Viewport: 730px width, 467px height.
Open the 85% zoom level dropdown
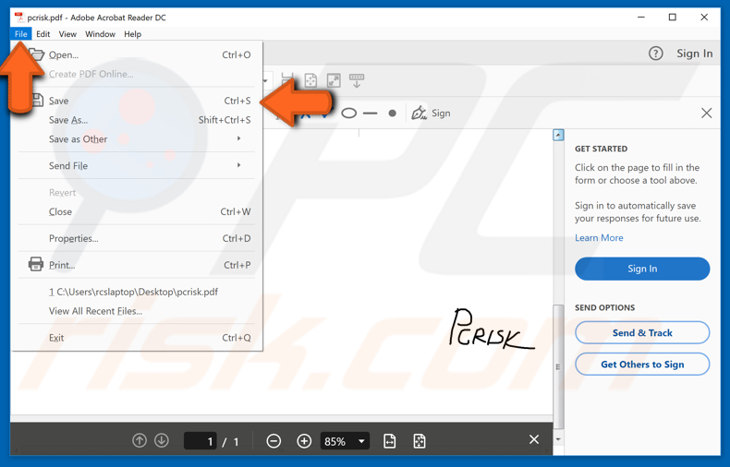pyautogui.click(x=345, y=441)
